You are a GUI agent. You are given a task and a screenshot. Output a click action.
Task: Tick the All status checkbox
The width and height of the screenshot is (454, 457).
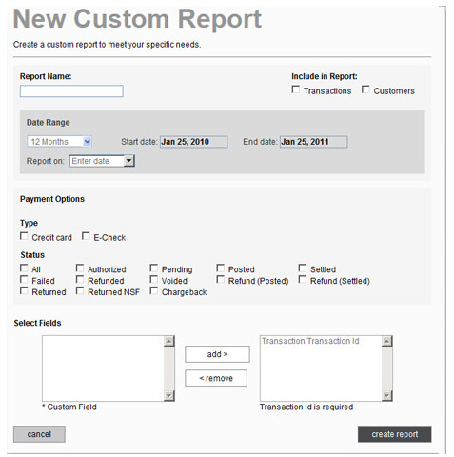(x=24, y=268)
